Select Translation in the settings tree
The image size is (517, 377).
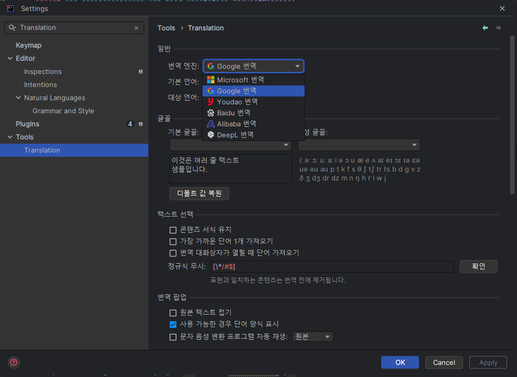pyautogui.click(x=74, y=150)
